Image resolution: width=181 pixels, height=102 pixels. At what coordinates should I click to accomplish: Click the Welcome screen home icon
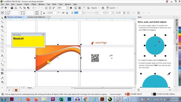pyautogui.click(x=5, y=17)
